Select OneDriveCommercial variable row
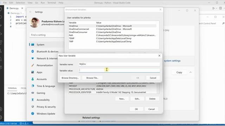 (112, 29)
